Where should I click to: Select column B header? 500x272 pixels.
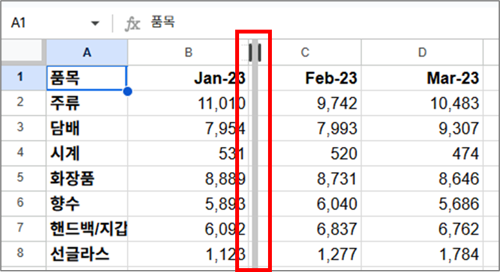[x=188, y=52]
